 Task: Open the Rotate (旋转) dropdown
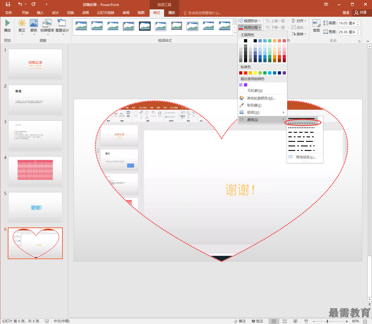point(299,34)
